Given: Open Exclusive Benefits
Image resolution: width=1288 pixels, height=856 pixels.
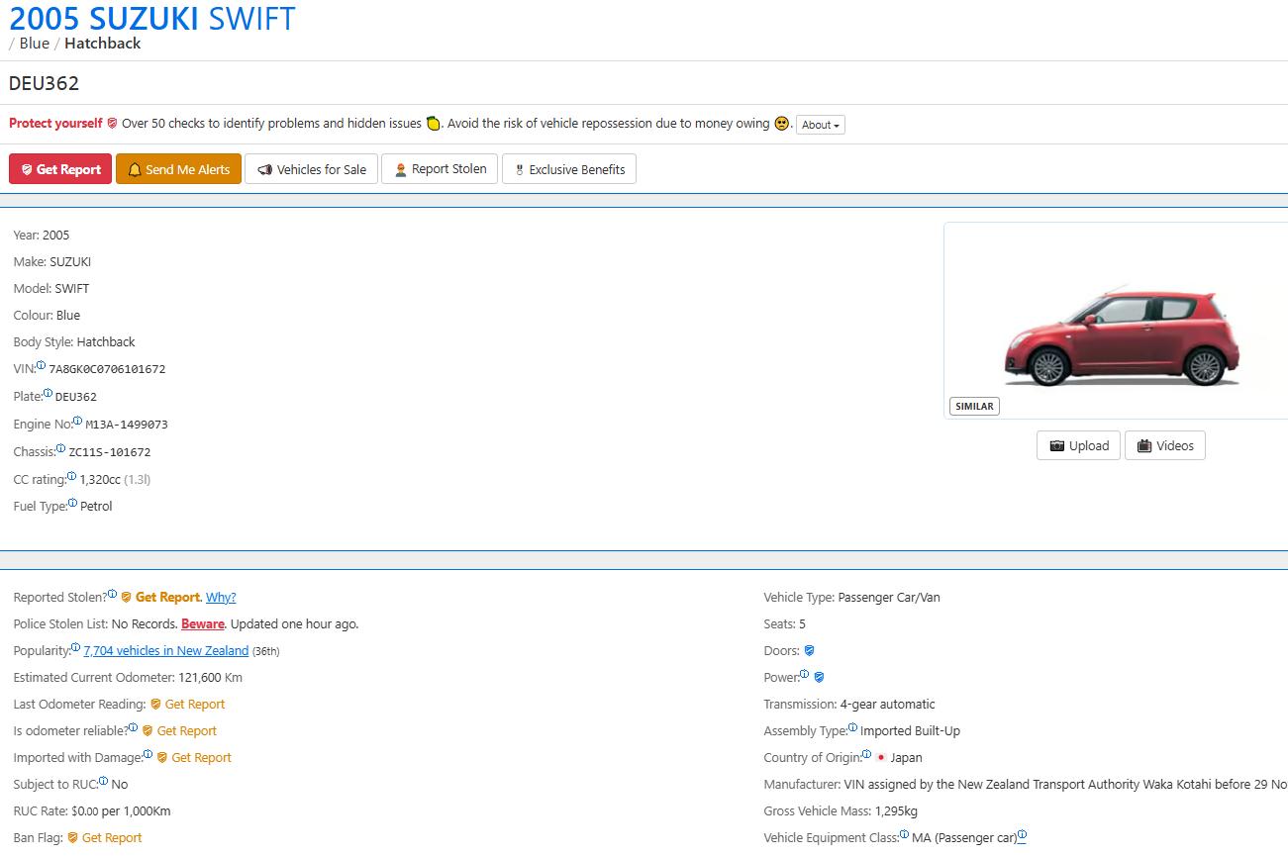Looking at the screenshot, I should point(569,169).
